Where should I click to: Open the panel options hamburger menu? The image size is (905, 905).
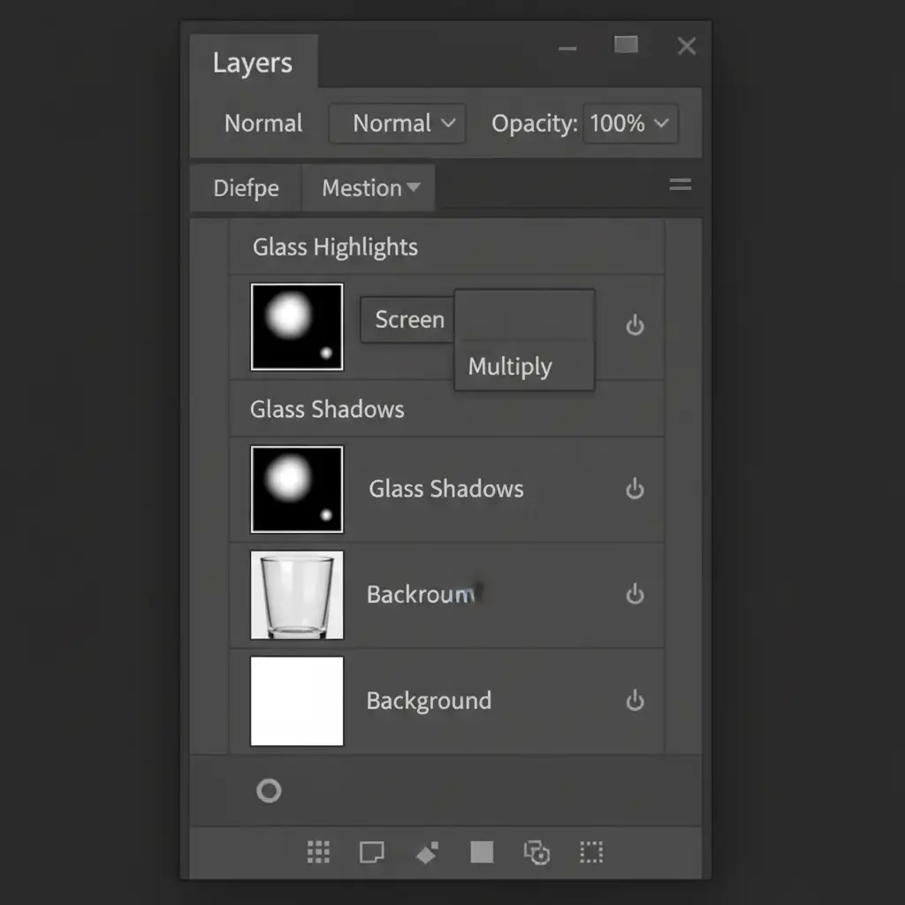680,185
